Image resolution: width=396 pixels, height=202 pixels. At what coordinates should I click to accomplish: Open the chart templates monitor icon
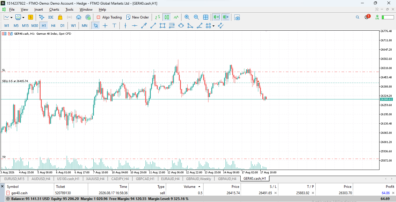(x=18, y=17)
